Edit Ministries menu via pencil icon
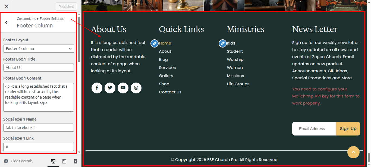 222,43
